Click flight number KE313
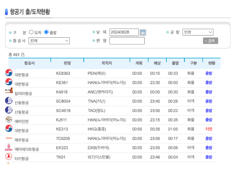 pos(62,129)
